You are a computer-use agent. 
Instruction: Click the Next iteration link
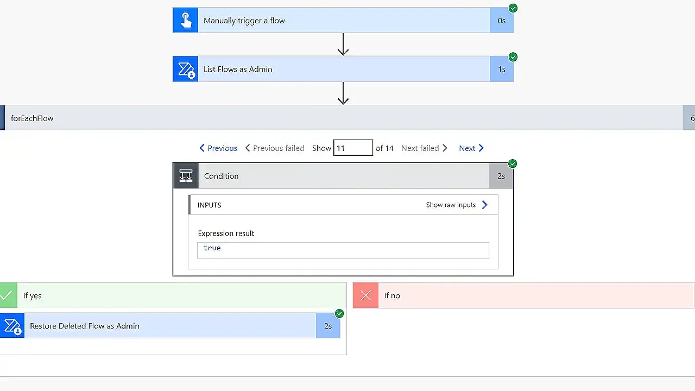(471, 148)
